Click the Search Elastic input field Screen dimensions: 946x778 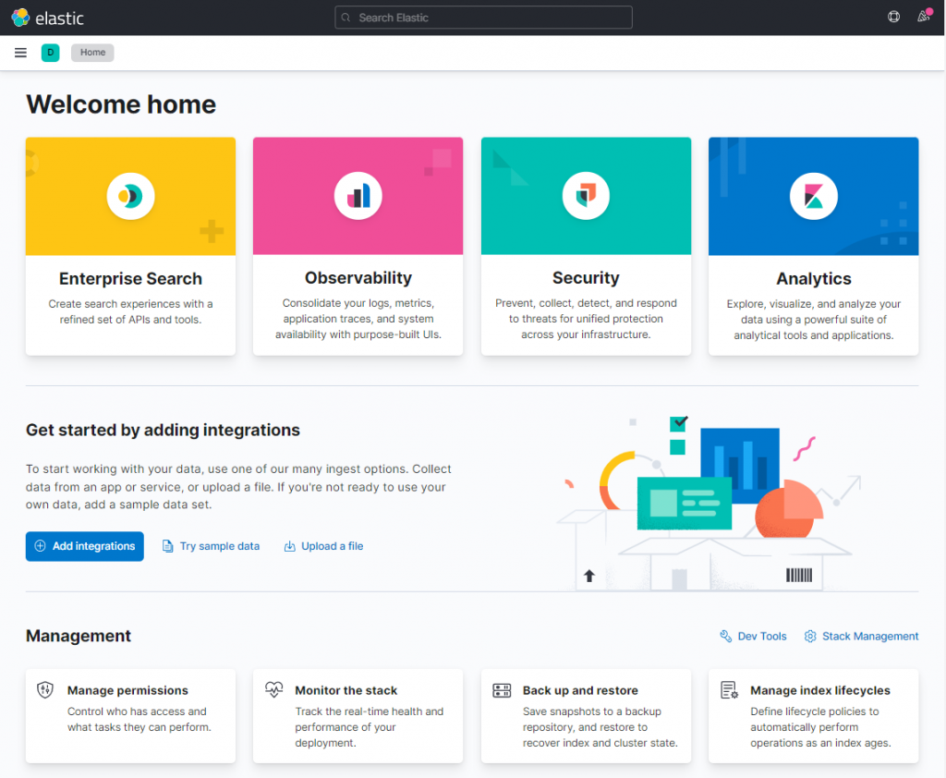pyautogui.click(x=482, y=17)
